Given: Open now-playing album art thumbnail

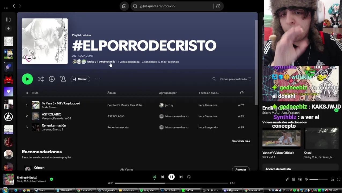Looking at the screenshot, I should tap(8, 179).
